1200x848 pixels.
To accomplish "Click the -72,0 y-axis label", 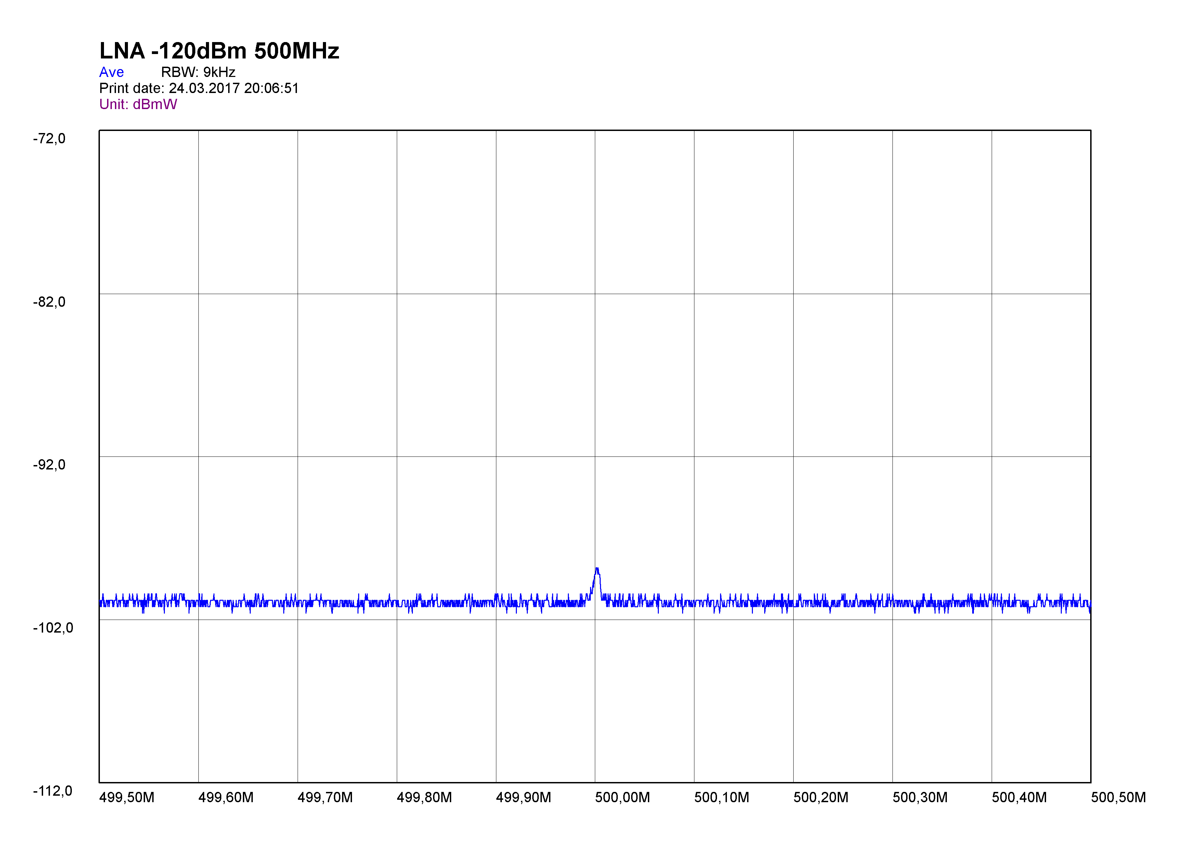I will (x=49, y=138).
